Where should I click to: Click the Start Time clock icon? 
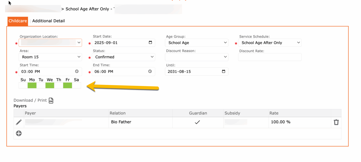[77, 72]
